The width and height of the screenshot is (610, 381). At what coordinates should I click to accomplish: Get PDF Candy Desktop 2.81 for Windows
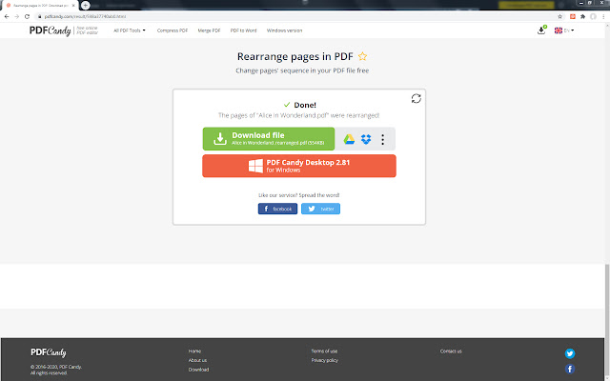299,166
